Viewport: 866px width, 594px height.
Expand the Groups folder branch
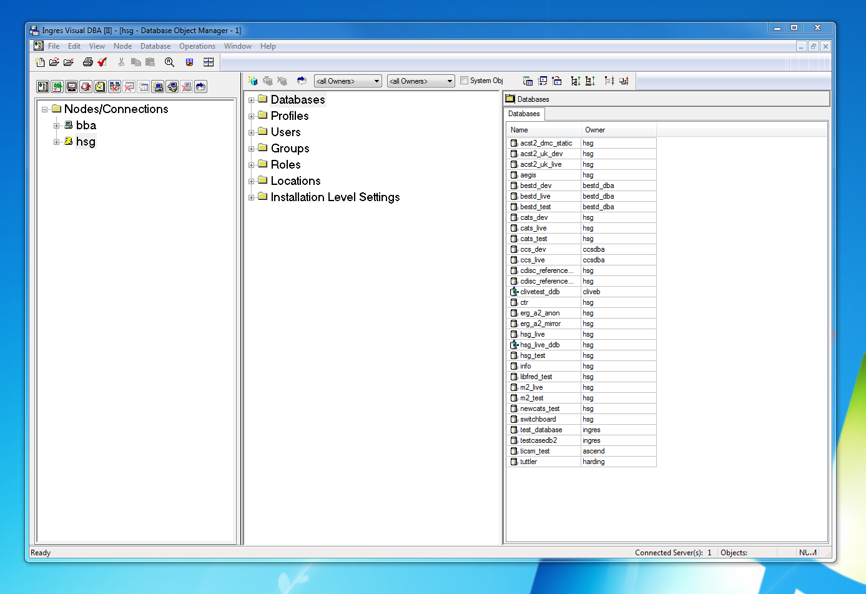(252, 149)
